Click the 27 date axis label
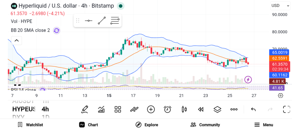Screen dimensions: 292x131 coord(254,95)
